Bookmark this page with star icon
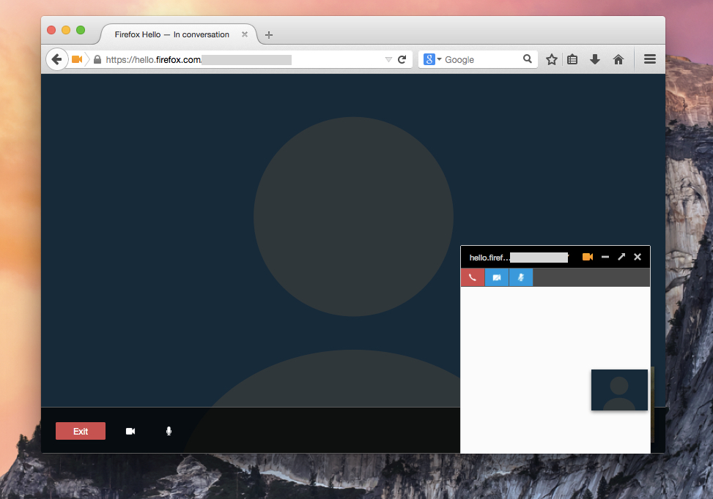 (x=552, y=59)
